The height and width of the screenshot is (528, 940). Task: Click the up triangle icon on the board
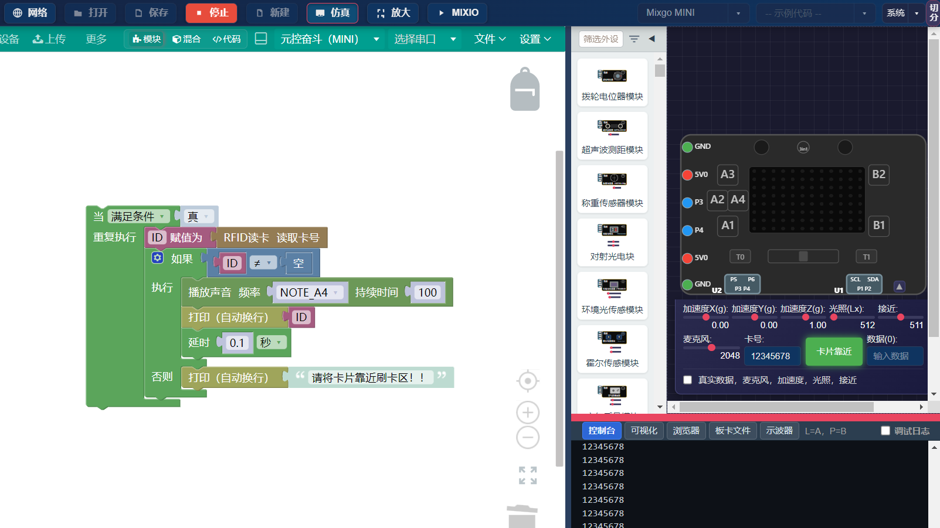pos(899,287)
